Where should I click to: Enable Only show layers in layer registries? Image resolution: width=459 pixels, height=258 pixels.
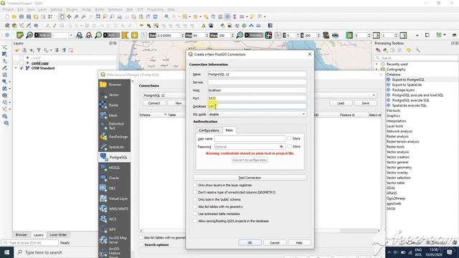pyautogui.click(x=195, y=185)
